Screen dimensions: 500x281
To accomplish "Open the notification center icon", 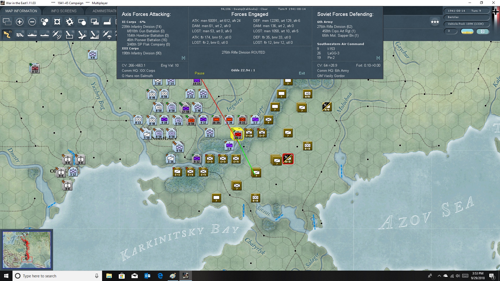I will tap(492, 276).
